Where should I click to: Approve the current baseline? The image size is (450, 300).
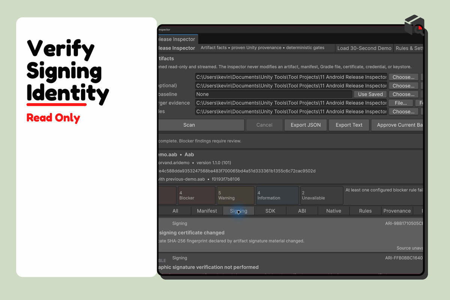(x=397, y=125)
